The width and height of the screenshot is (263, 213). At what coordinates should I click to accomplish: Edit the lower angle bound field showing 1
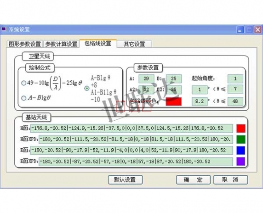[200, 90]
